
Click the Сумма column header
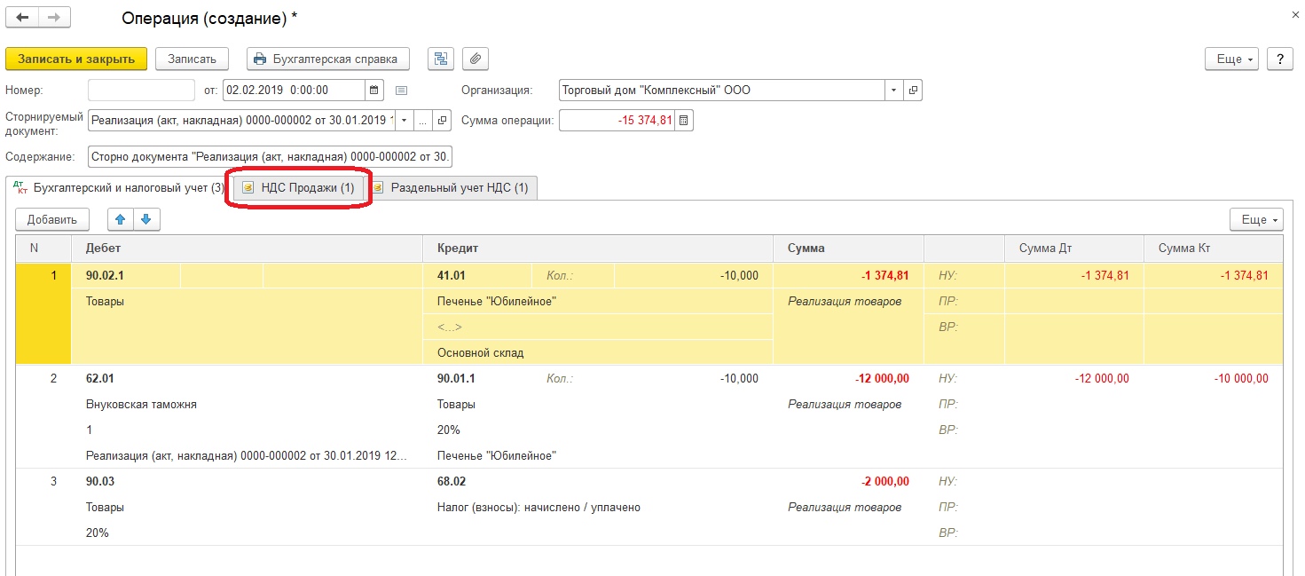[x=849, y=249]
